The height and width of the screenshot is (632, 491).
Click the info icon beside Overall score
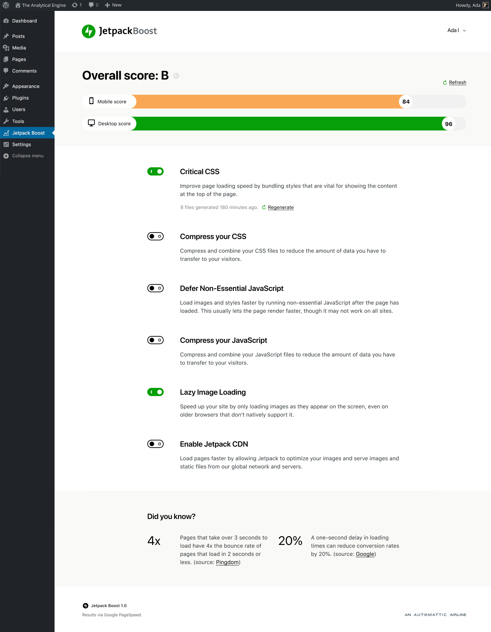[x=176, y=76]
